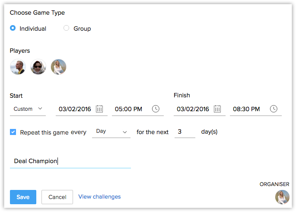Open the Day repeat frequency dropdown
The image size is (296, 212).
pos(111,132)
